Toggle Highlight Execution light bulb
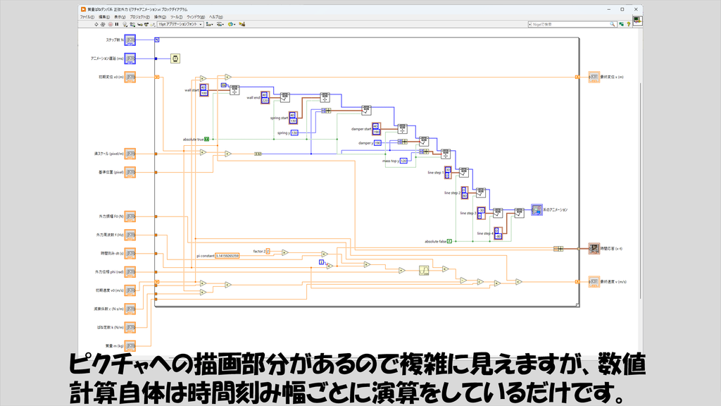 tap(125, 25)
